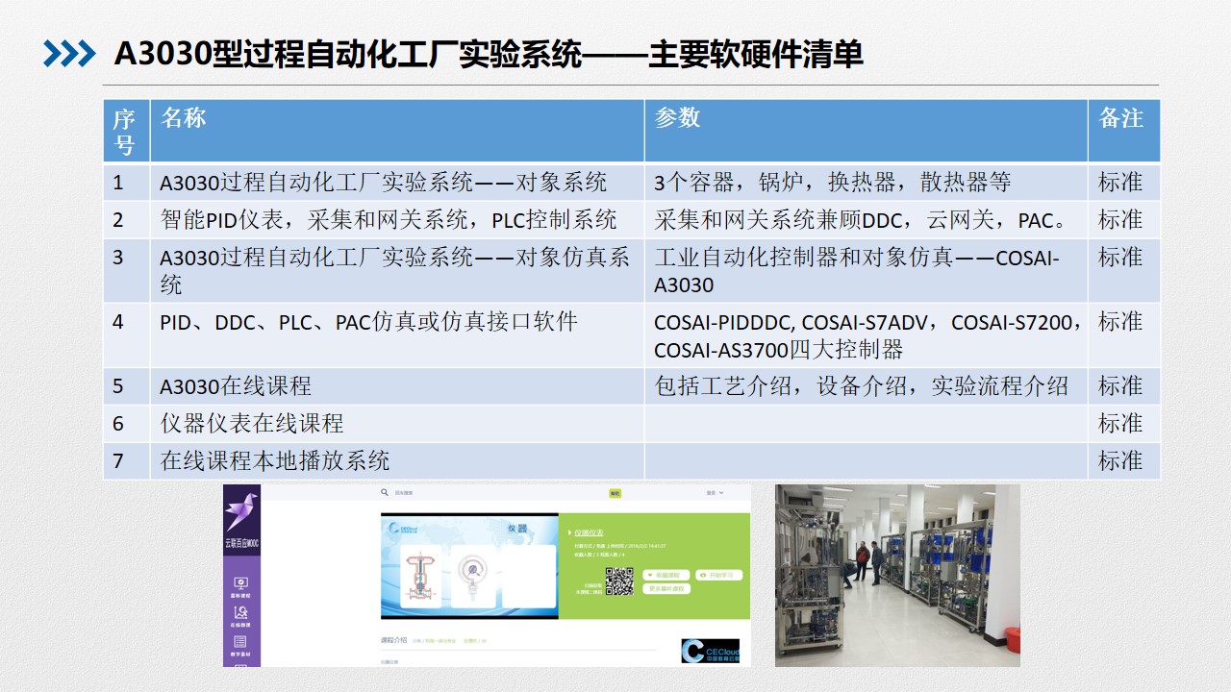Click the 课程介绍 heading in MOOC page
Image resolution: width=1231 pixels, height=692 pixels.
coord(394,640)
